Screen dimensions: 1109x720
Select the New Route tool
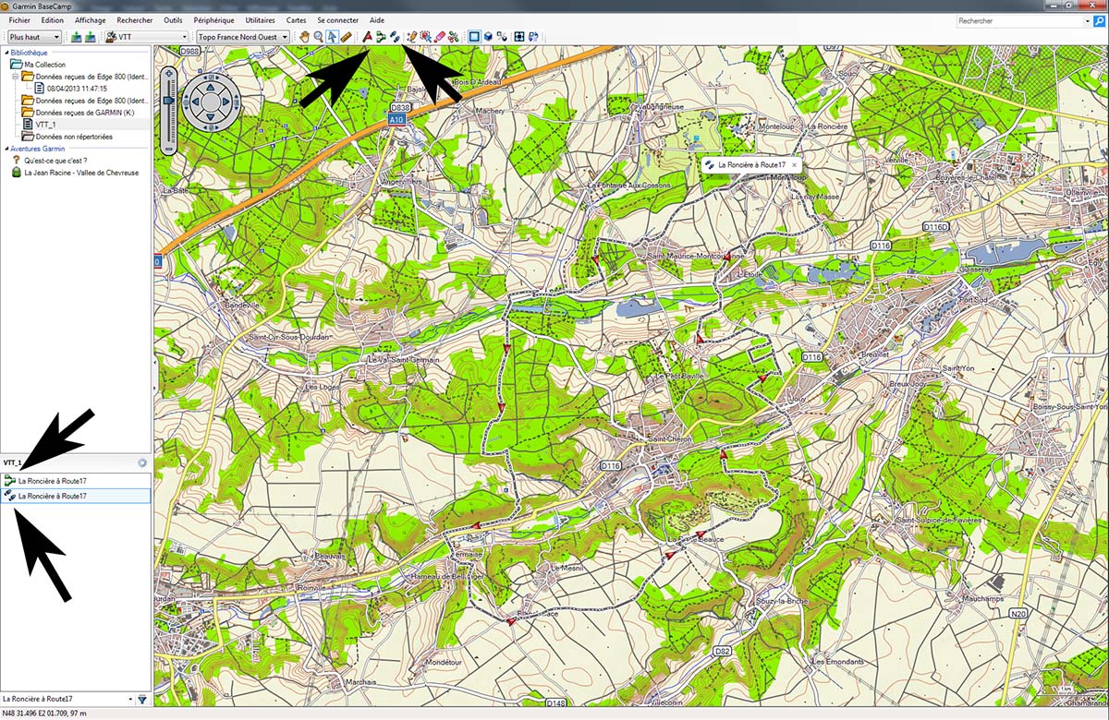381,37
